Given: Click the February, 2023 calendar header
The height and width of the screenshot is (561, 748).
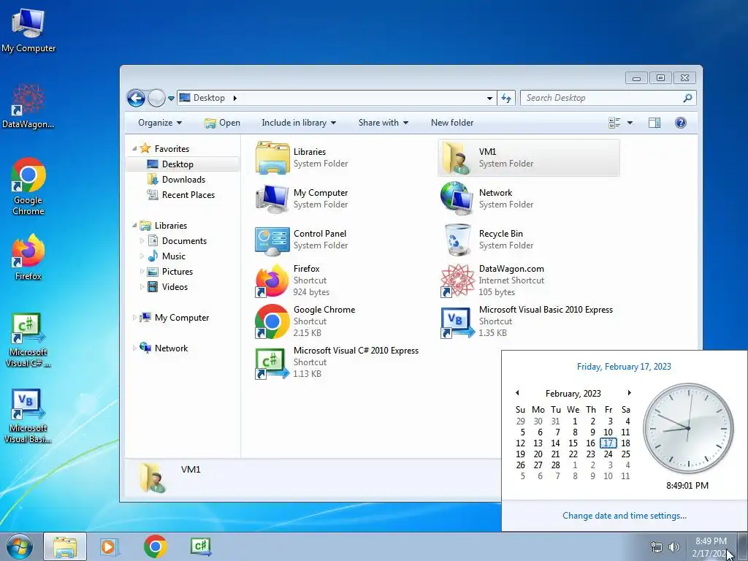Looking at the screenshot, I should pyautogui.click(x=573, y=394).
